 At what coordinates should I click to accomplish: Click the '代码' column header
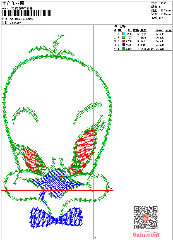coord(136,30)
